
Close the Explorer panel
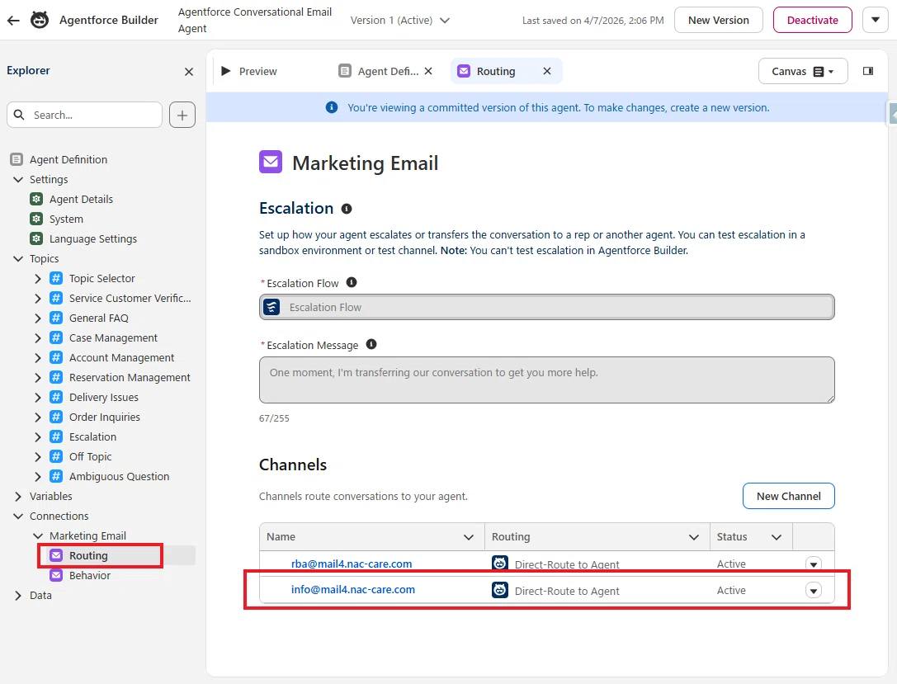tap(189, 72)
